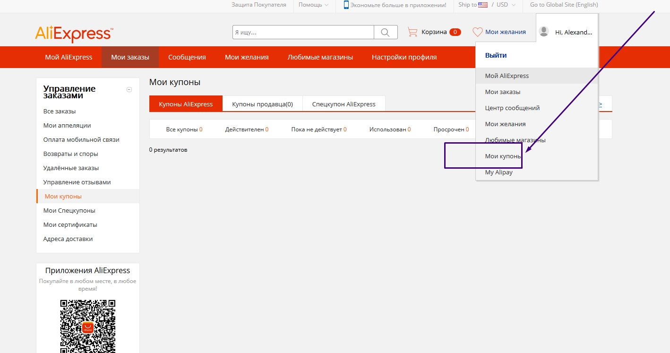670x353 pixels.
Task: Click the 0 результатов text
Action: point(168,150)
